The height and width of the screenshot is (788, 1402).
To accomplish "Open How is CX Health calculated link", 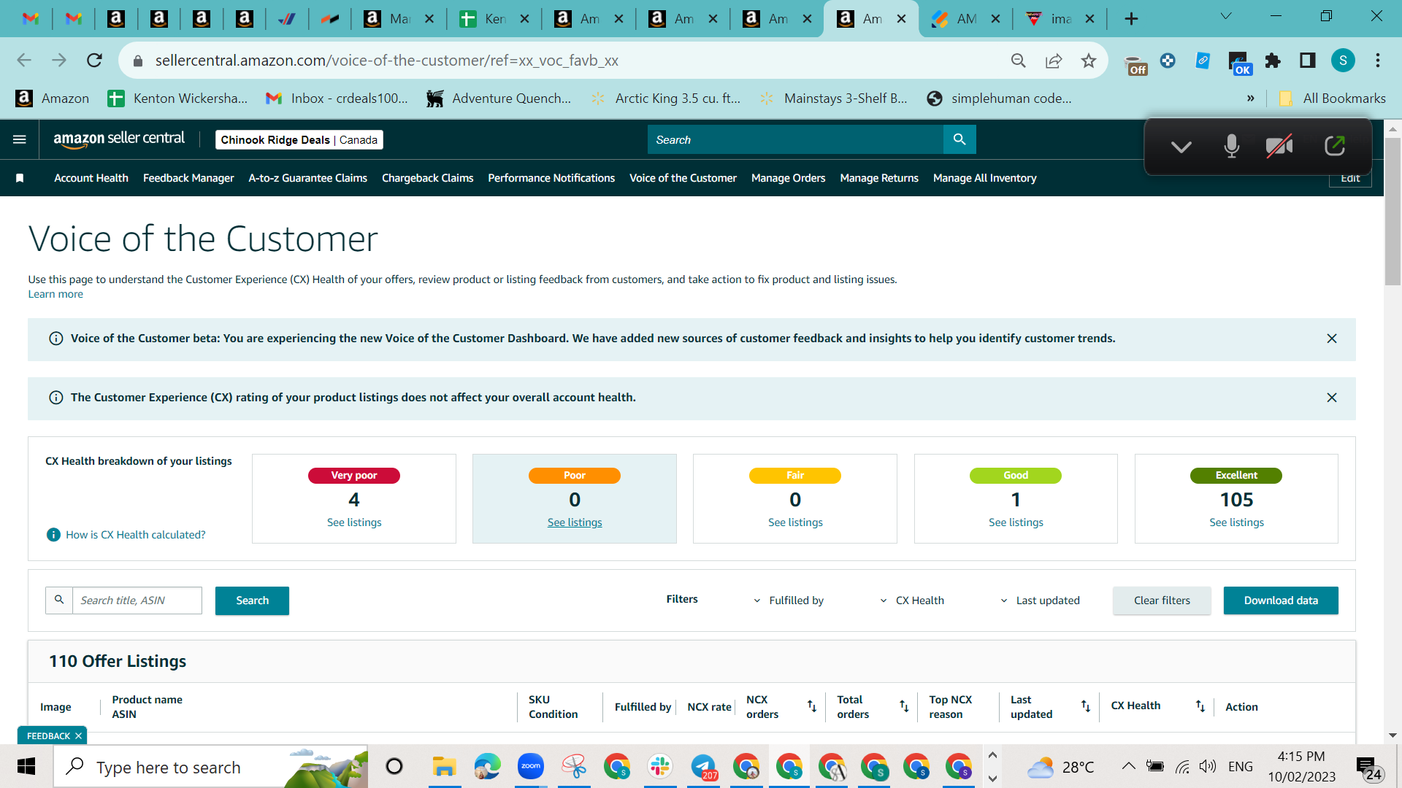I will click(136, 535).
